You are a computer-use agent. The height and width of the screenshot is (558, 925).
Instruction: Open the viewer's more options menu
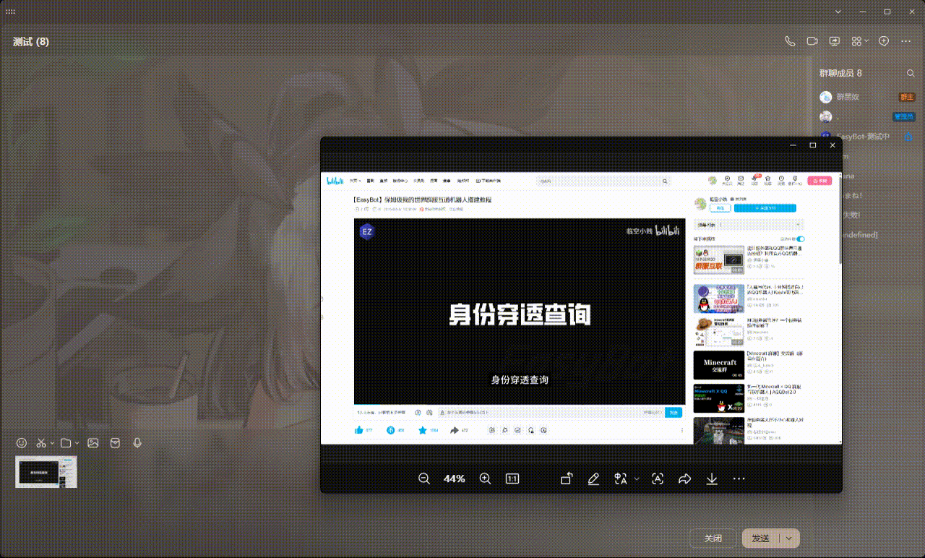(x=739, y=478)
